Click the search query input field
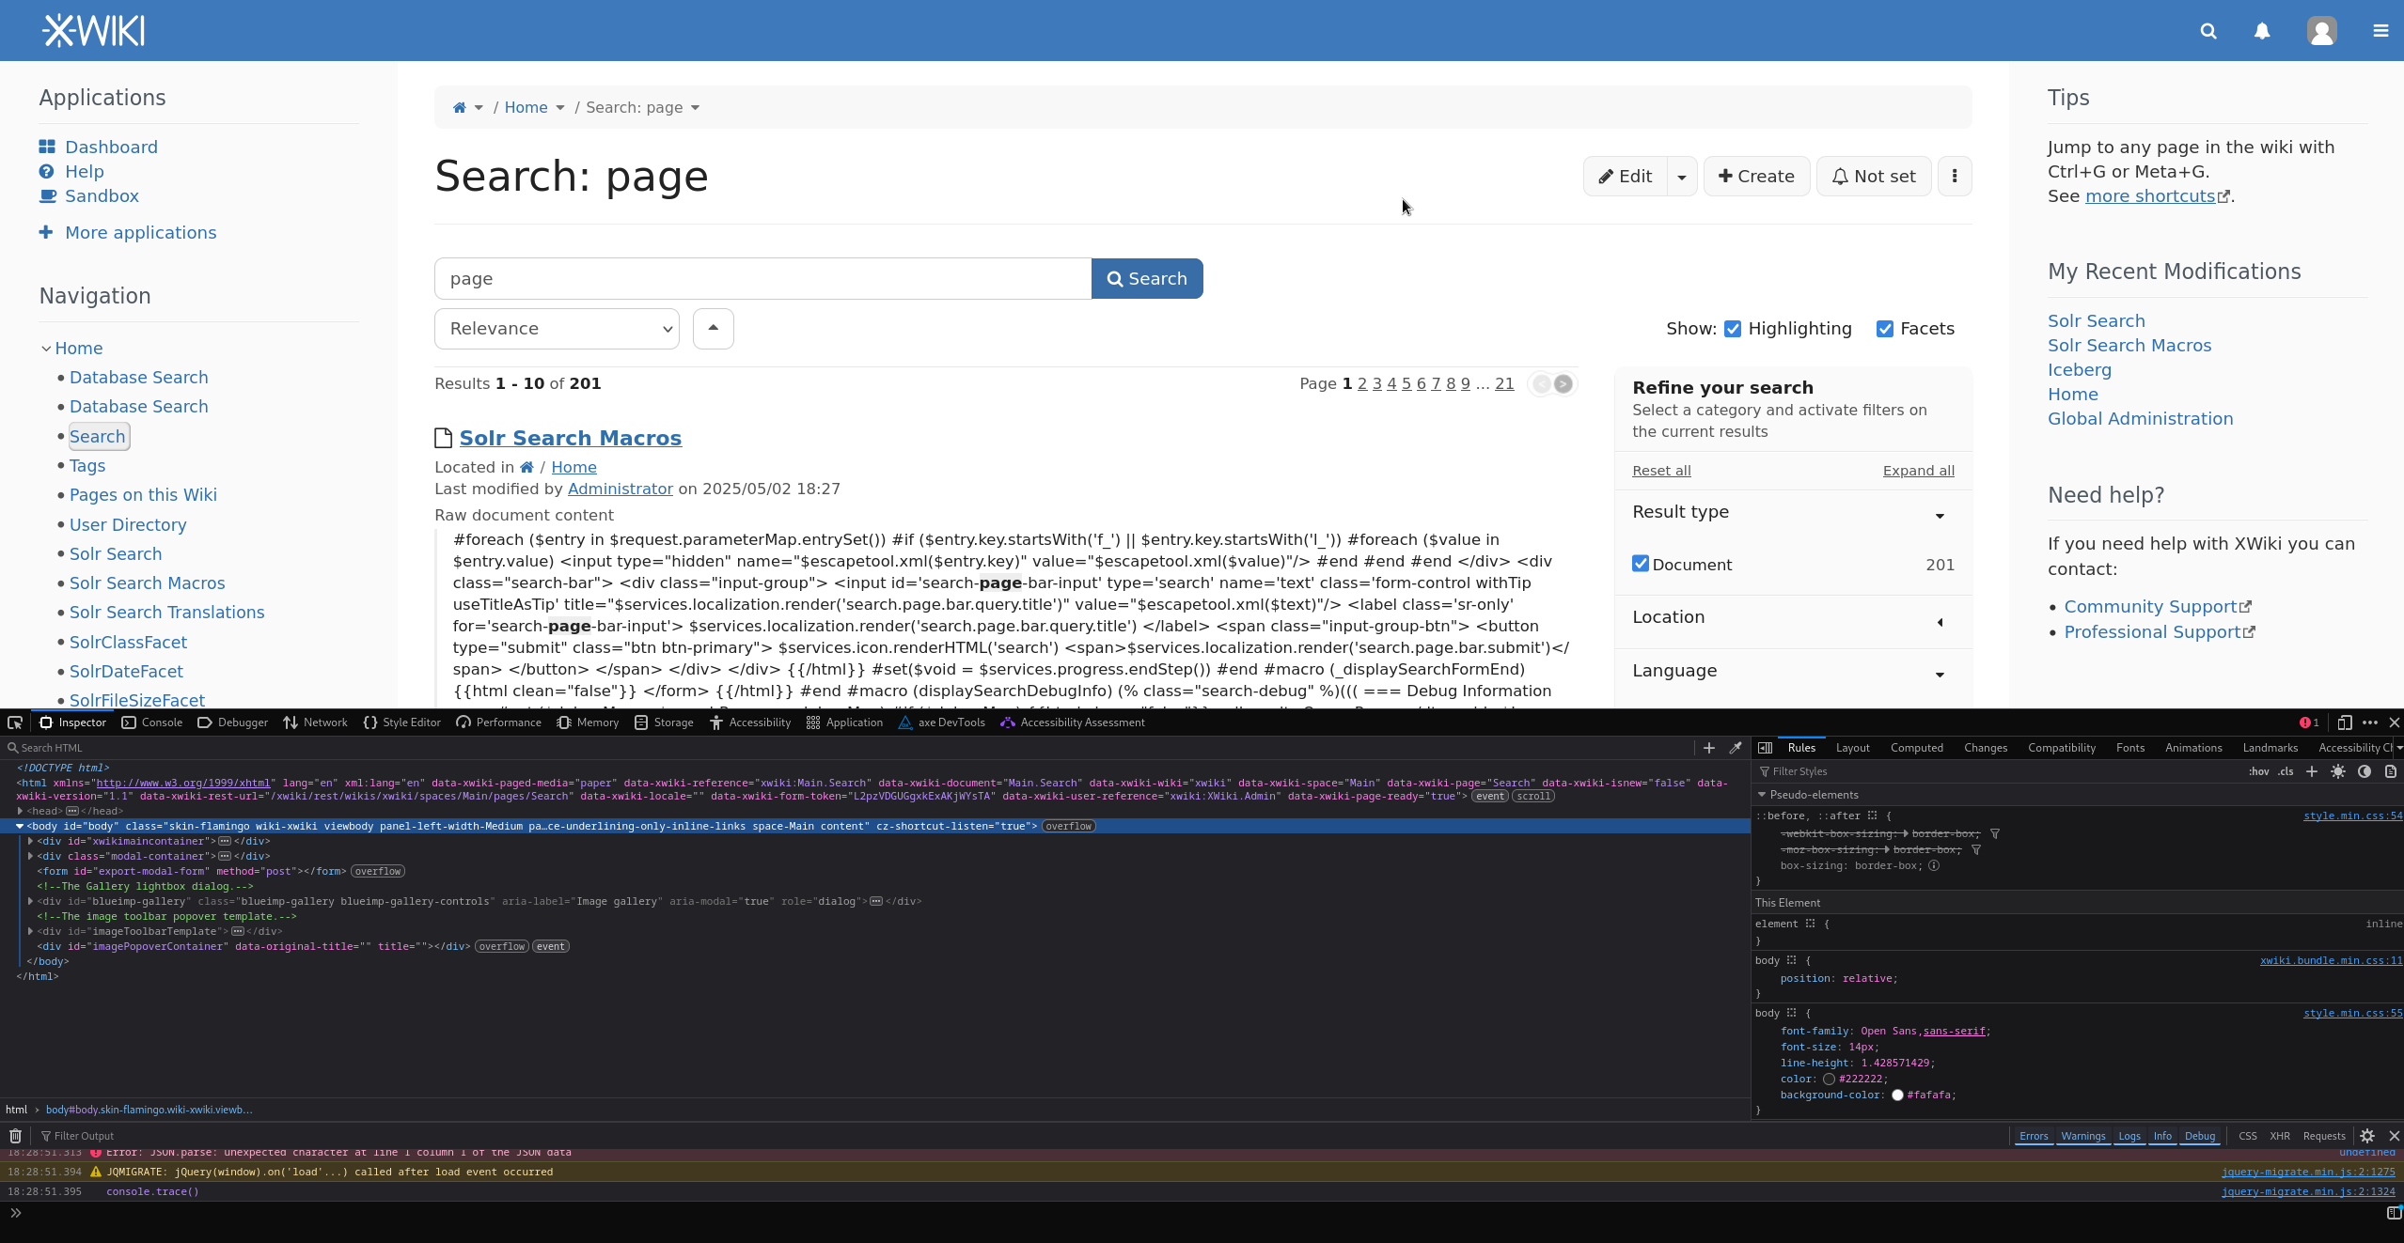The image size is (2404, 1243). coord(762,279)
